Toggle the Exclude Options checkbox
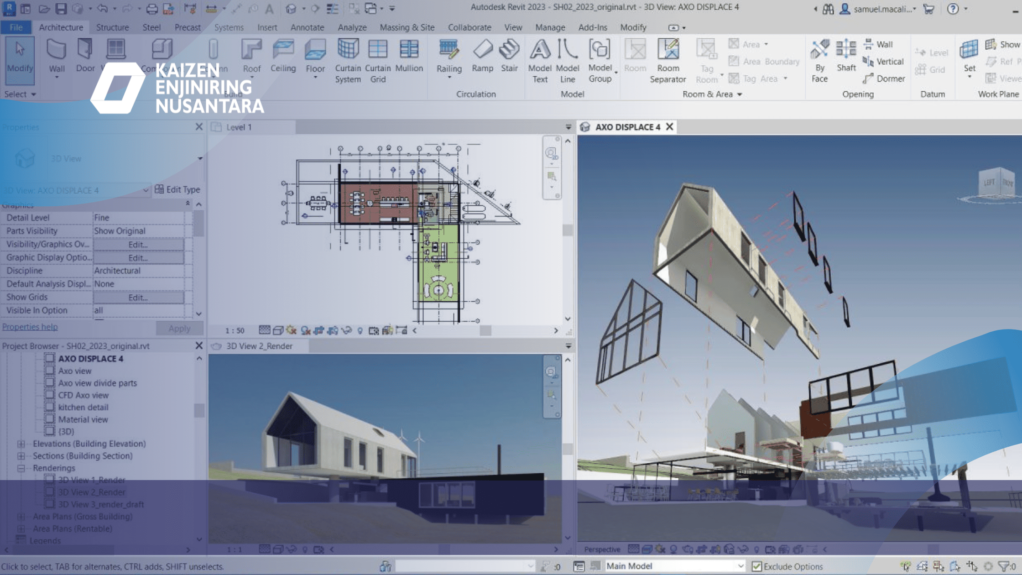The width and height of the screenshot is (1022, 575). click(757, 566)
